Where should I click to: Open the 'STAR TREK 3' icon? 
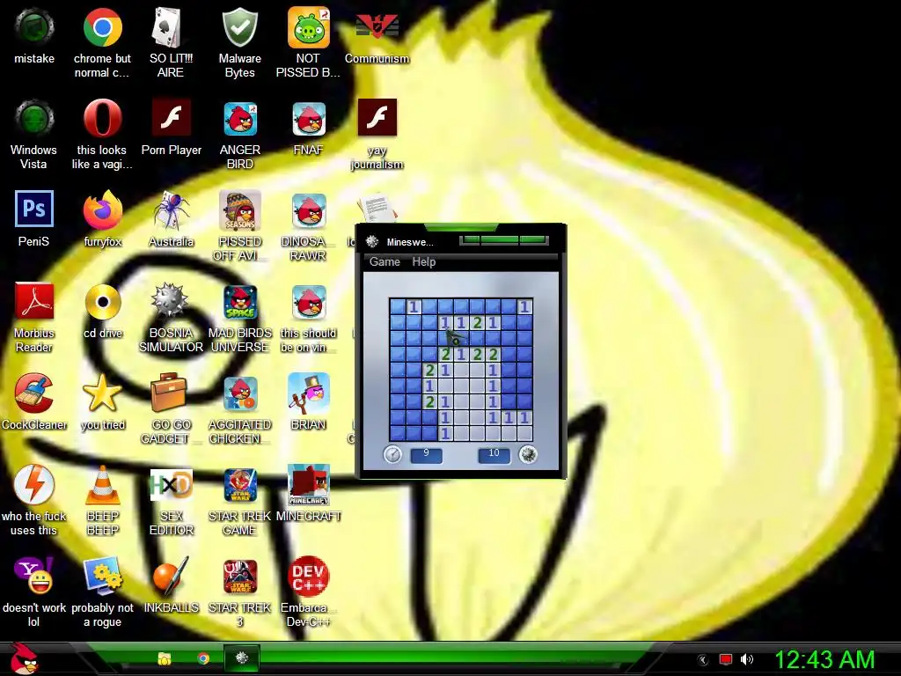pyautogui.click(x=240, y=576)
